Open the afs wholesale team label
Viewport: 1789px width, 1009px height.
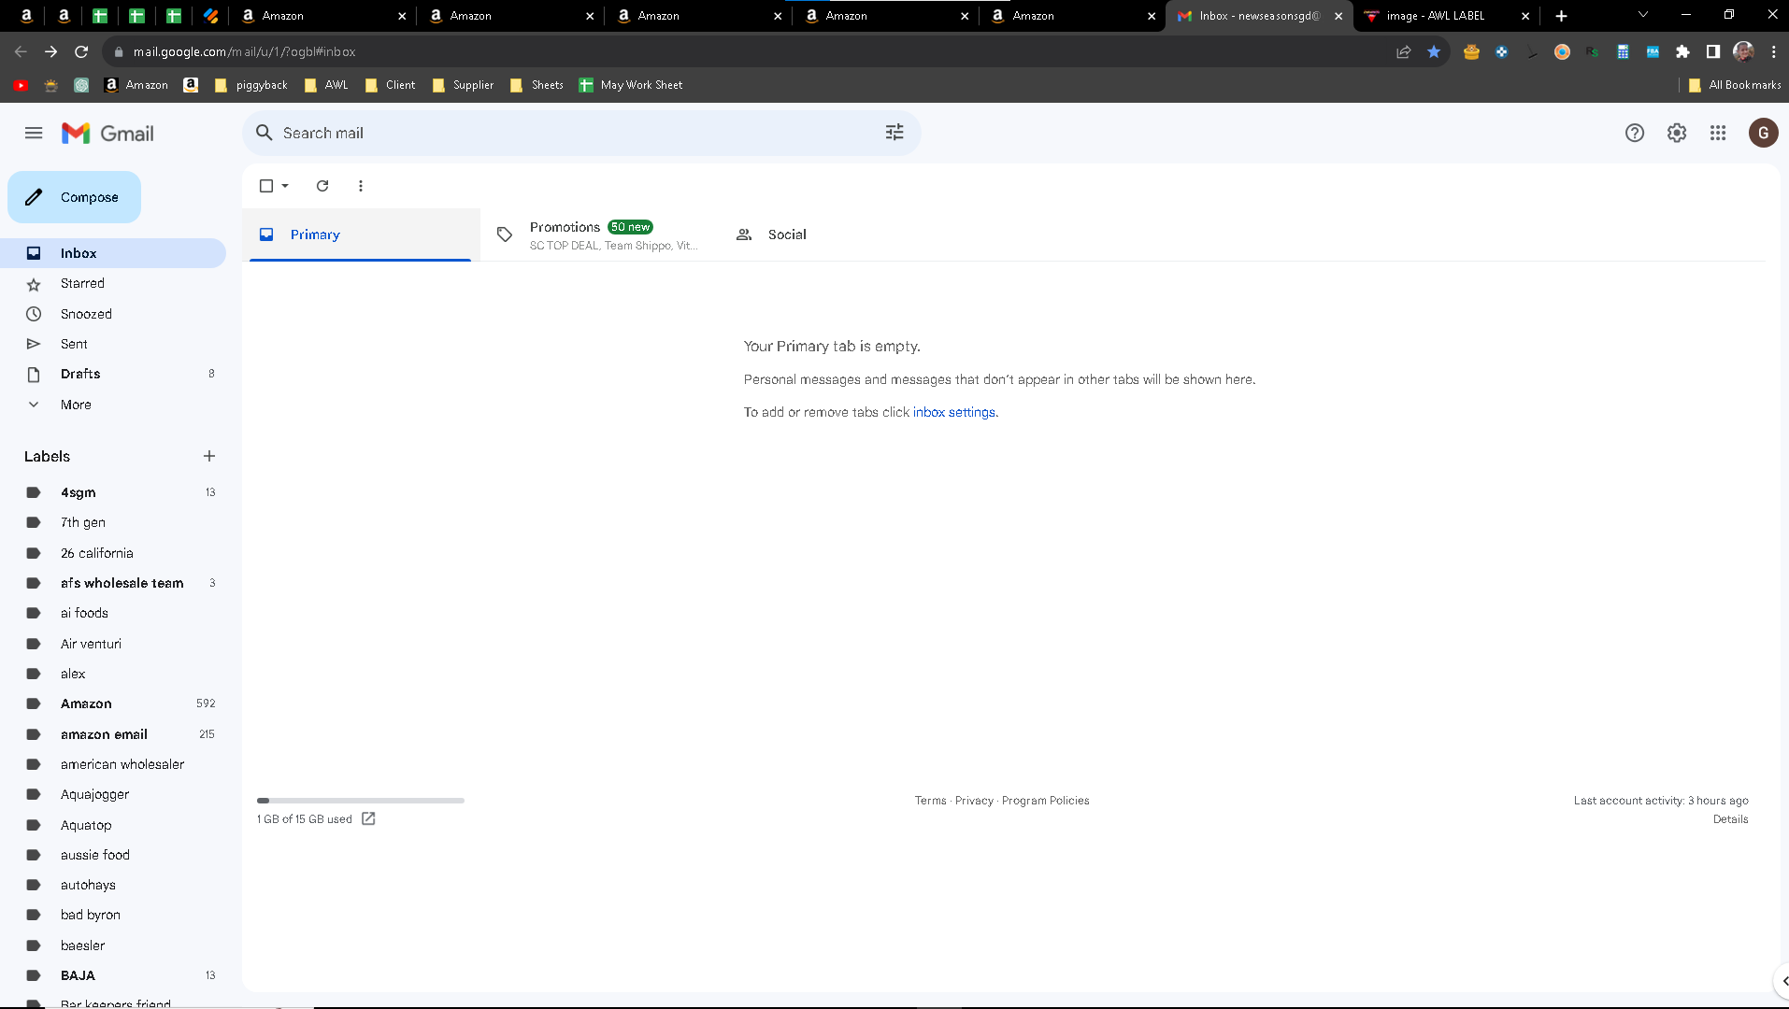(113, 583)
